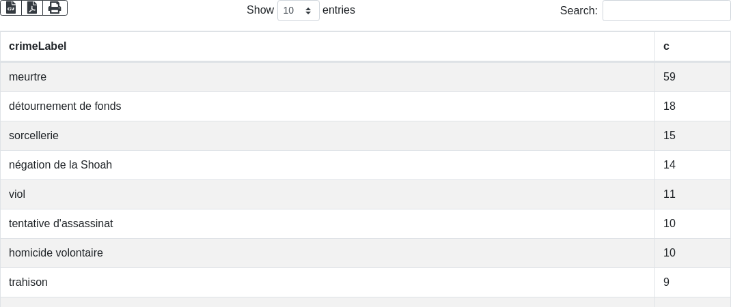Select the sorcellerie row label
Viewport: 731px width, 307px height.
pyautogui.click(x=33, y=136)
